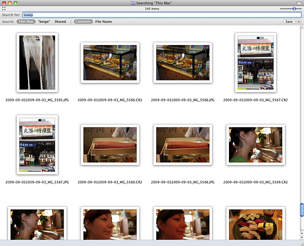
Task: Select the MG_5587.CR2 storefront sign thumbnail
Action: (x=255, y=62)
